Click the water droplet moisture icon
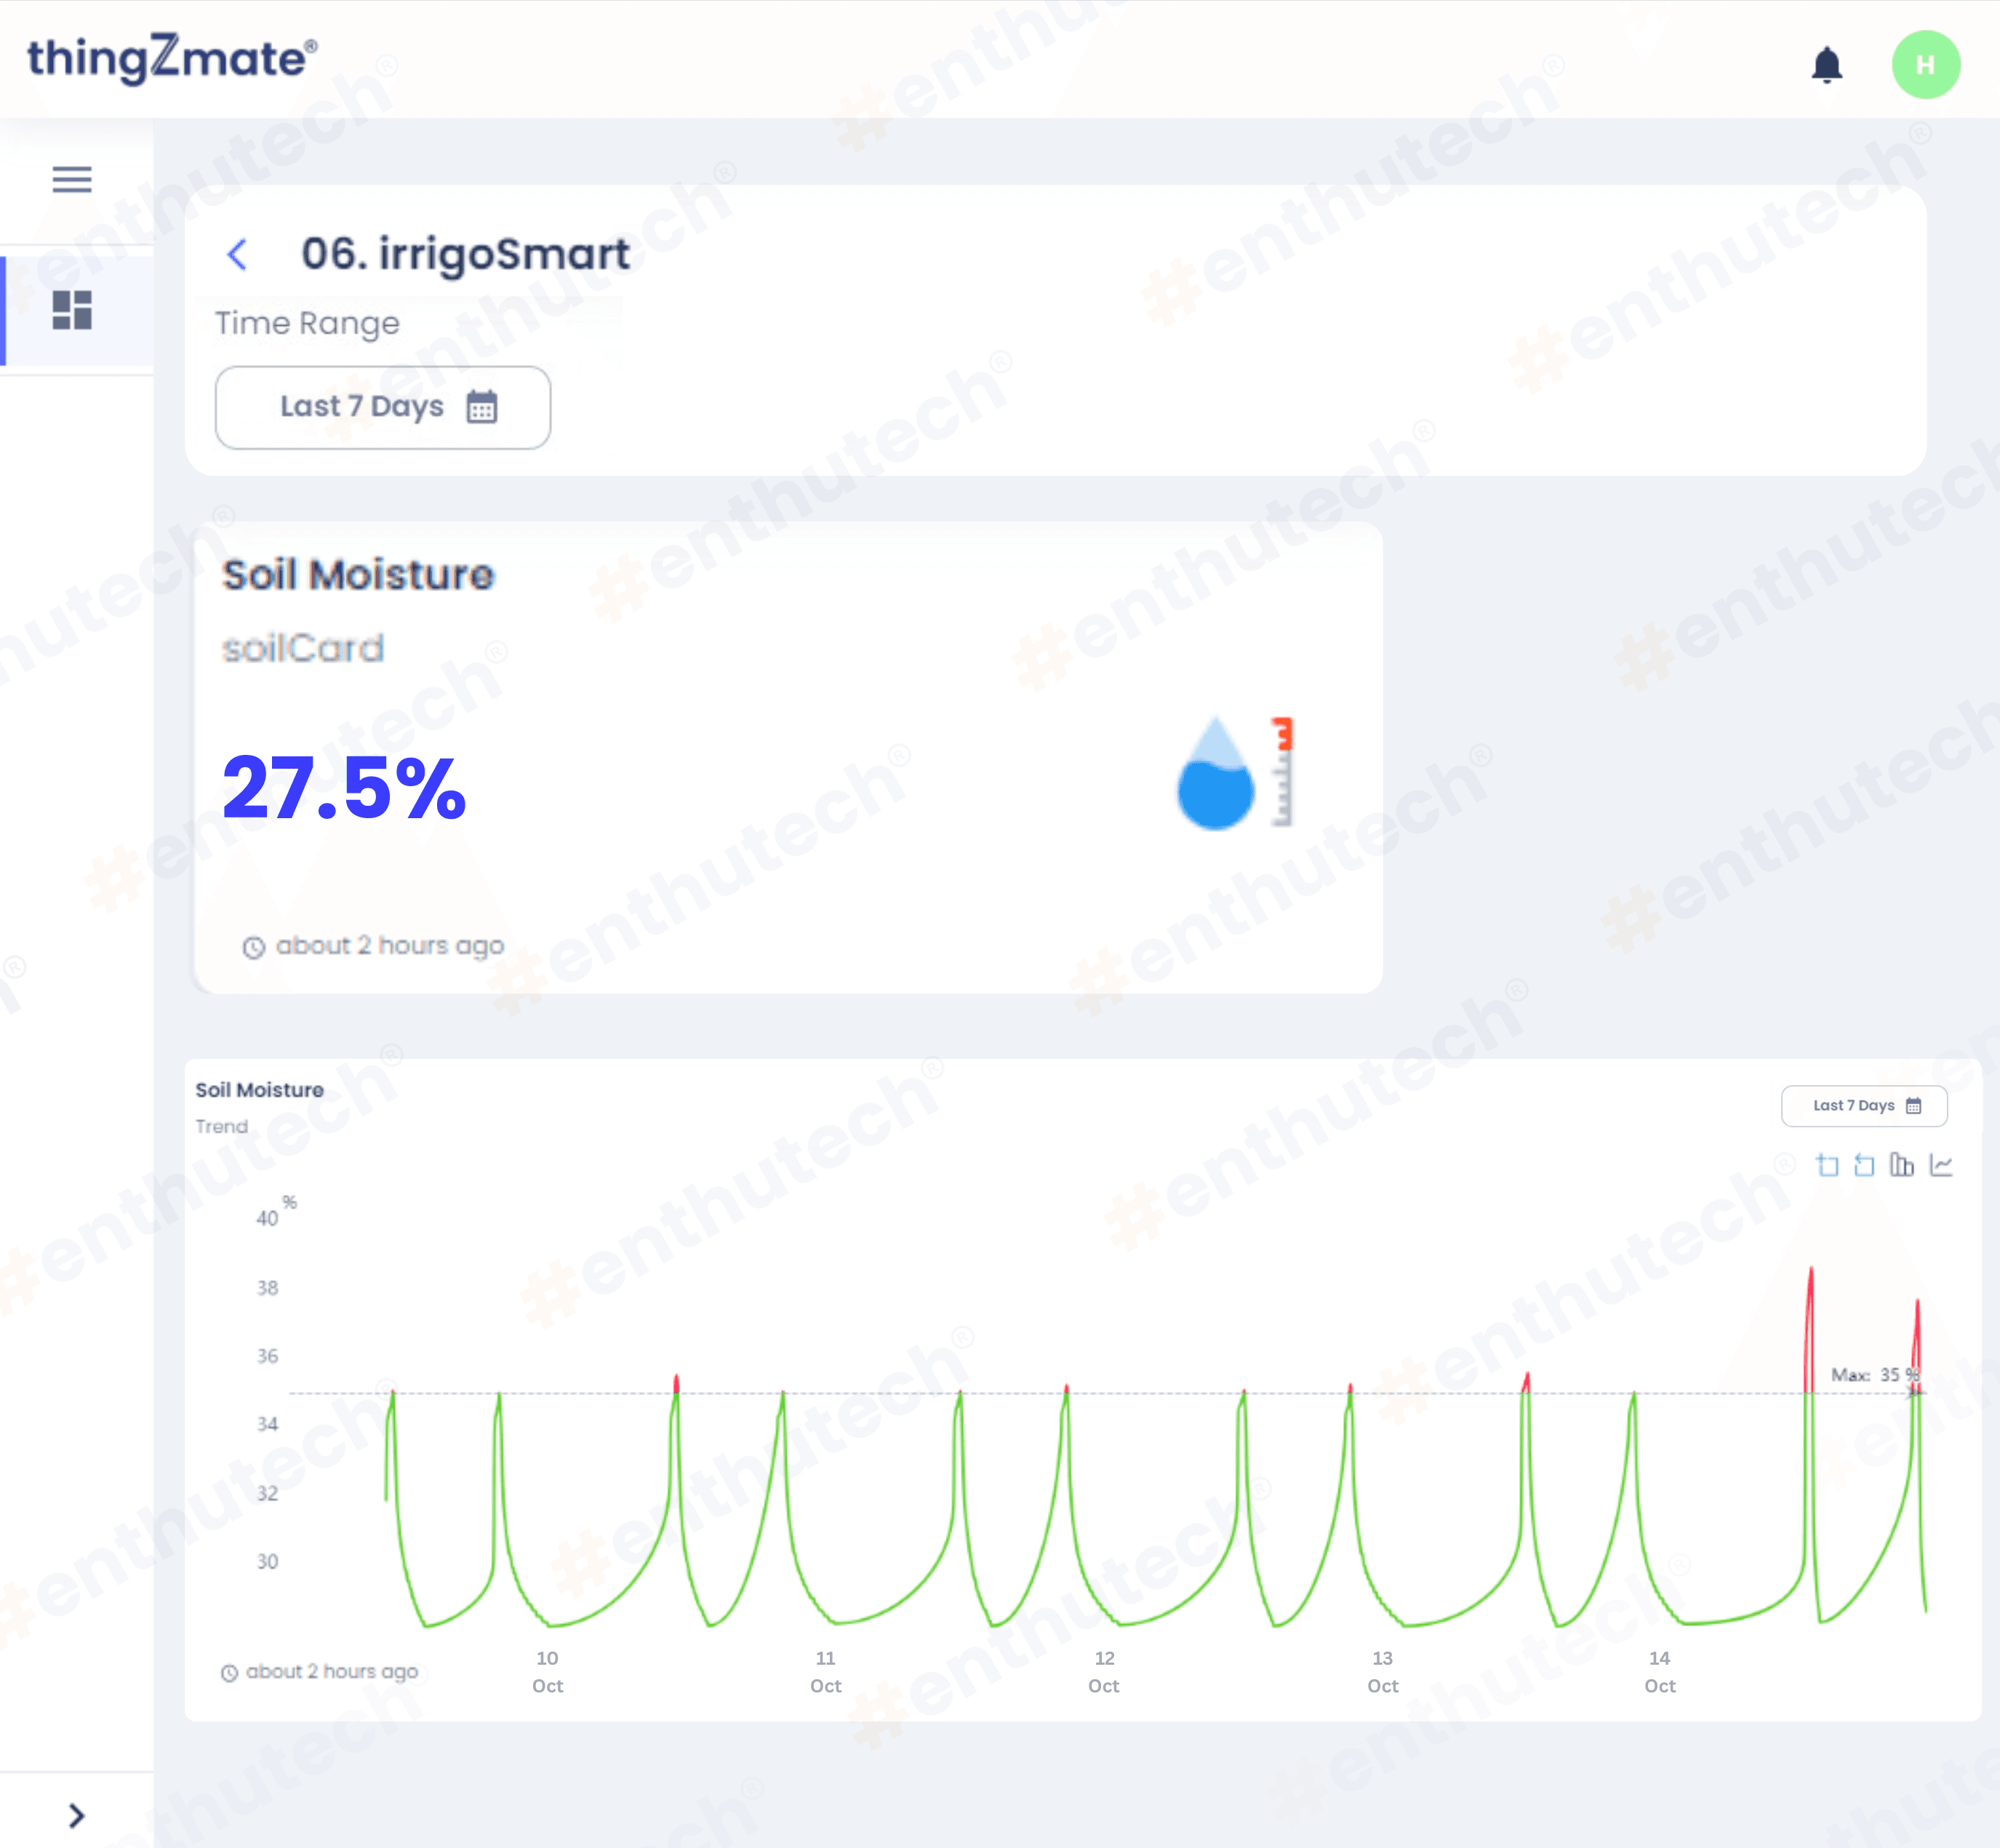The height and width of the screenshot is (1848, 2000). point(1215,774)
